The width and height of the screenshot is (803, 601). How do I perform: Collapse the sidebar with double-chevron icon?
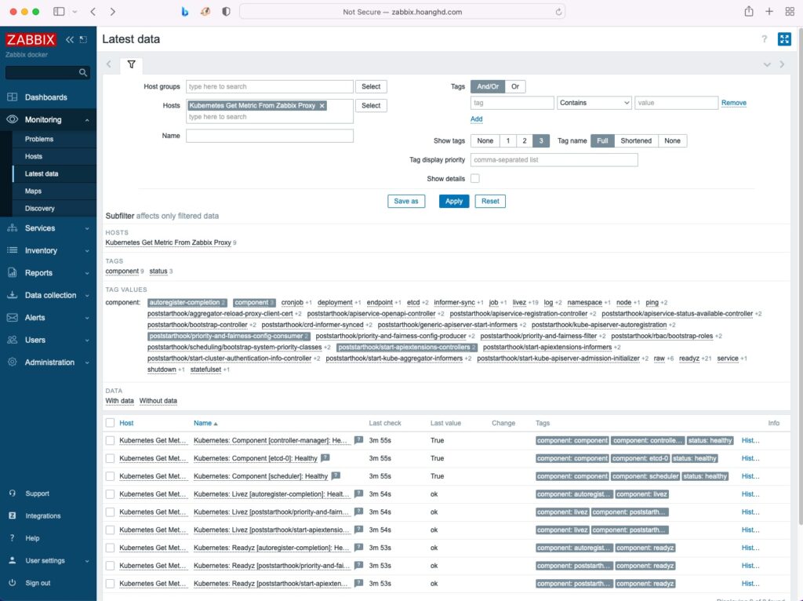pos(70,39)
